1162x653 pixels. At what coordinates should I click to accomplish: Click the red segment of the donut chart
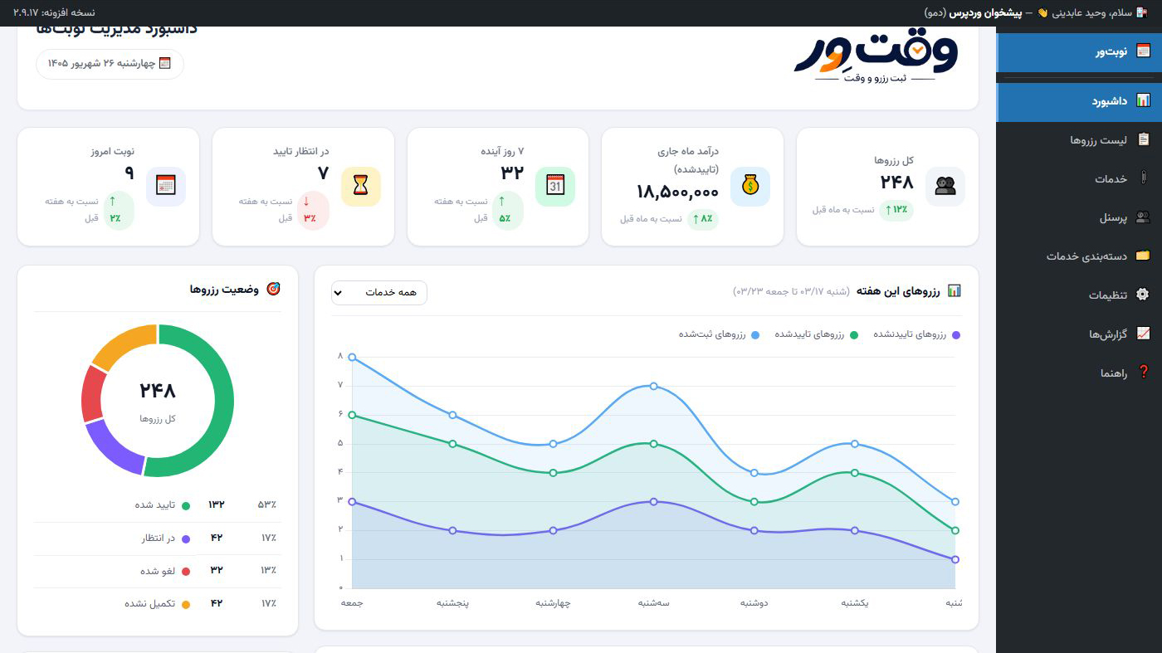coord(94,396)
